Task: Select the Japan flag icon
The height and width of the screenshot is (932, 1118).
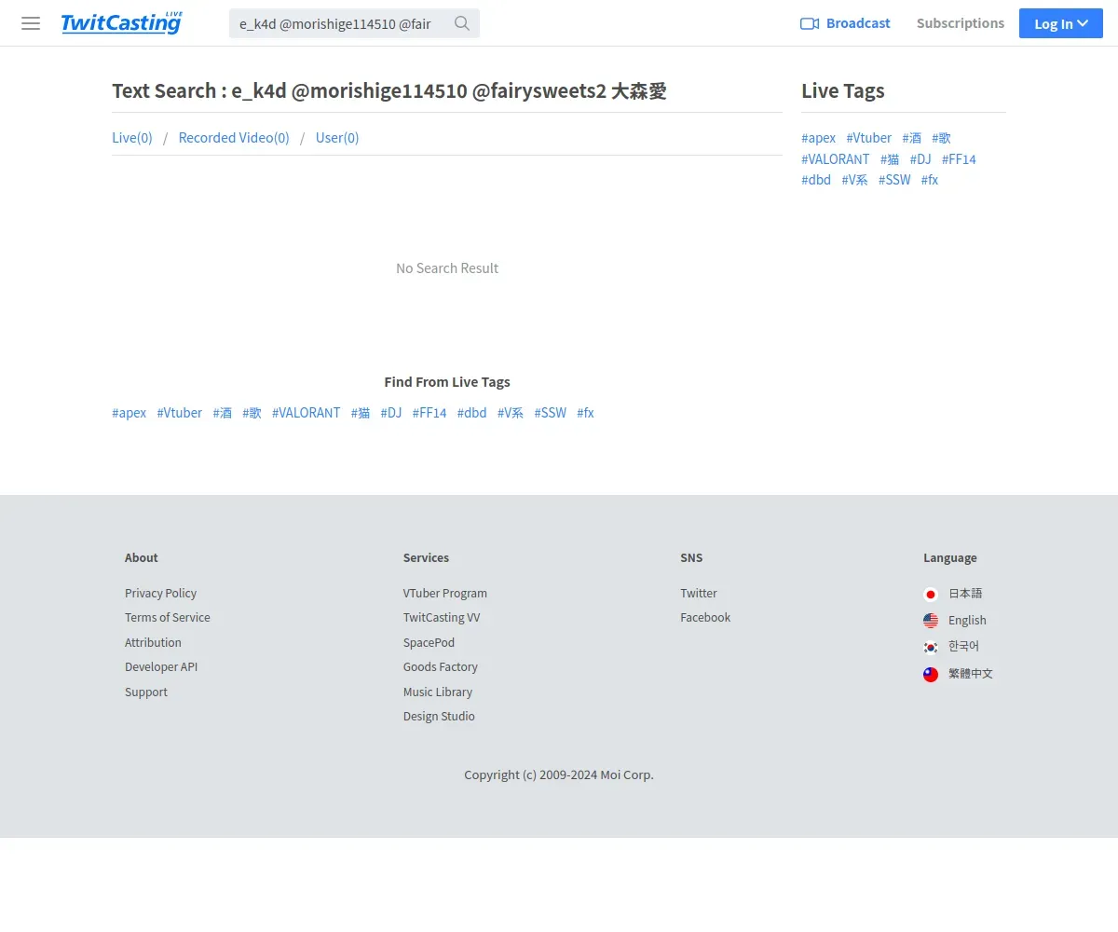Action: 931,594
